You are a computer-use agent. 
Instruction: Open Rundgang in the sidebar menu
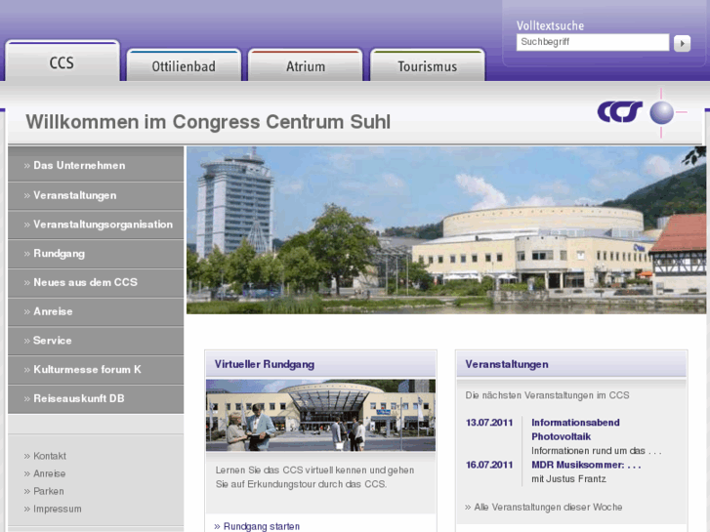pos(96,254)
